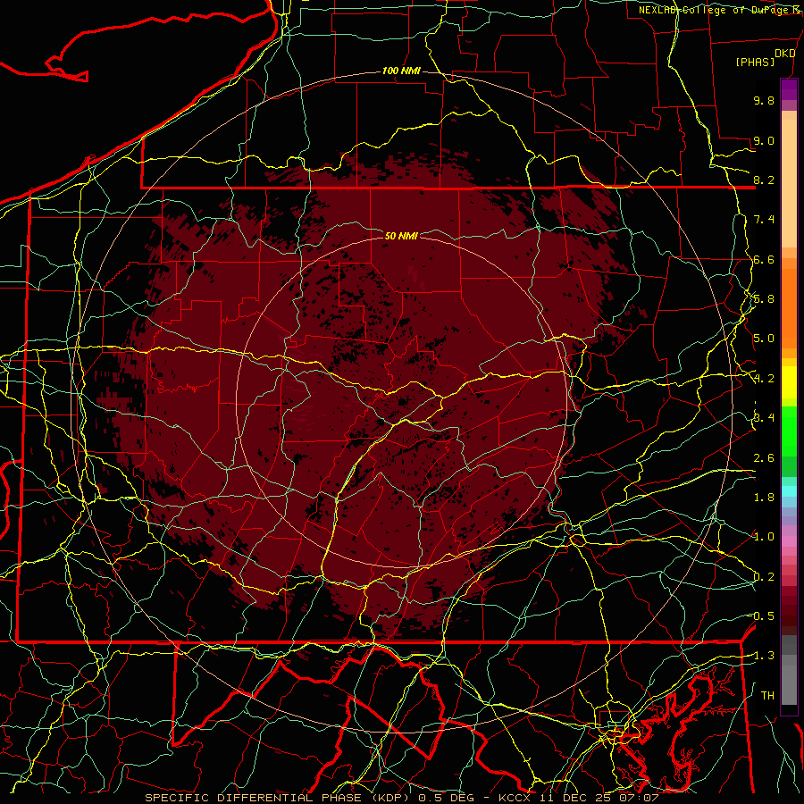Click the 100 NMI range ring label
The width and height of the screenshot is (804, 804).
(x=401, y=71)
